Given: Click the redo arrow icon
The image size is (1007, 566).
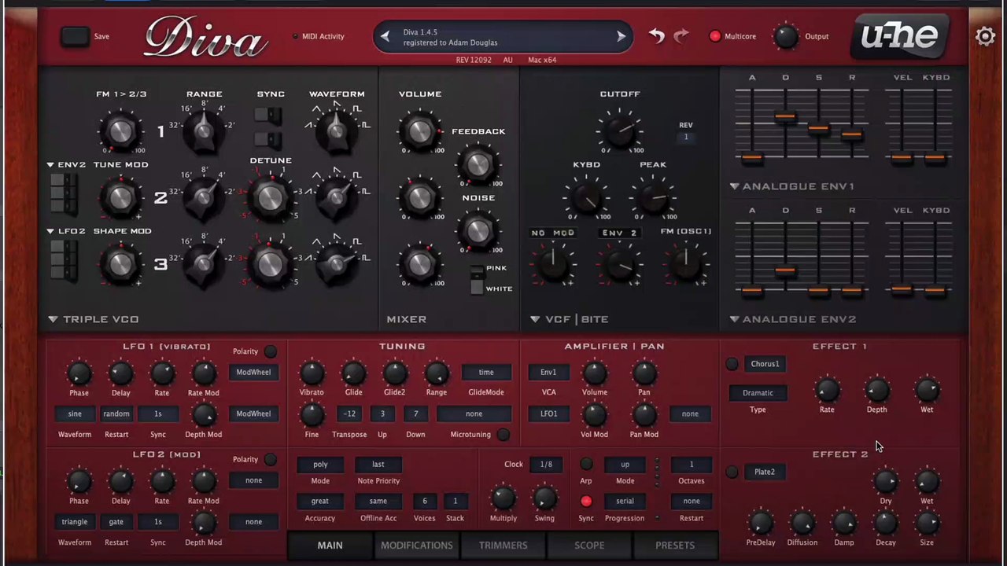Looking at the screenshot, I should (681, 35).
